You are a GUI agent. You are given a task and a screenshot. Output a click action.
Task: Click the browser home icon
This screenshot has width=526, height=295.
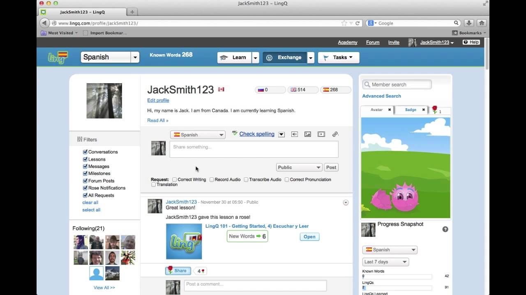tap(482, 23)
